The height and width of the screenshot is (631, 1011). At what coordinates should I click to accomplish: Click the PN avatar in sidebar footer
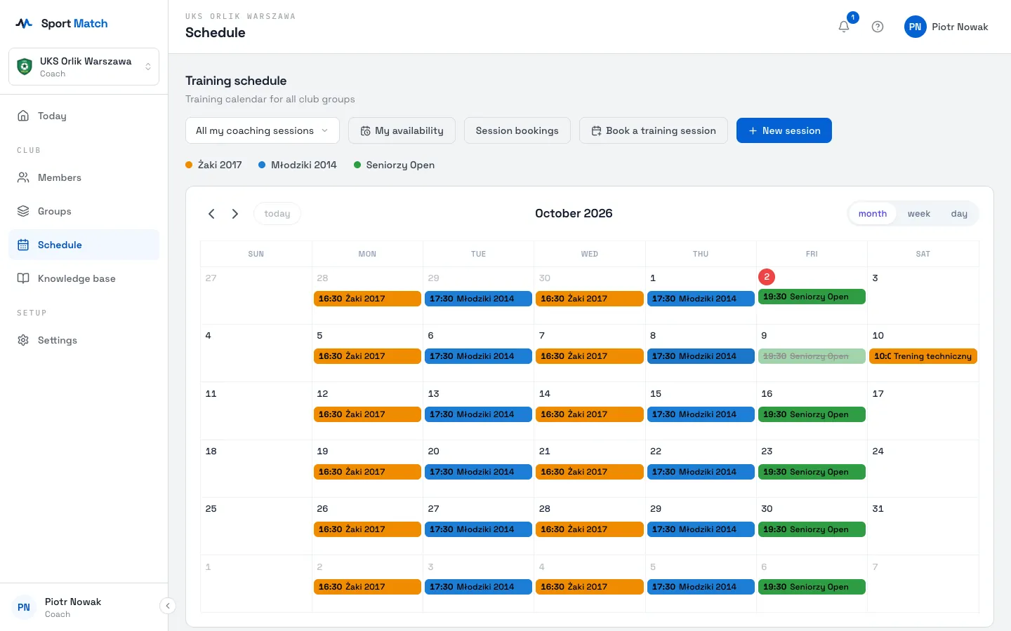[x=24, y=607]
